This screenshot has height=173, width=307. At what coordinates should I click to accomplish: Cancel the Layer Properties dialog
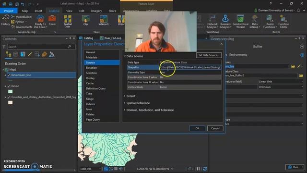point(215,128)
